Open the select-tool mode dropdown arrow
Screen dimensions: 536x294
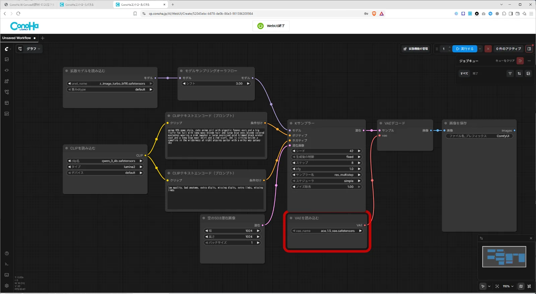click(x=489, y=286)
